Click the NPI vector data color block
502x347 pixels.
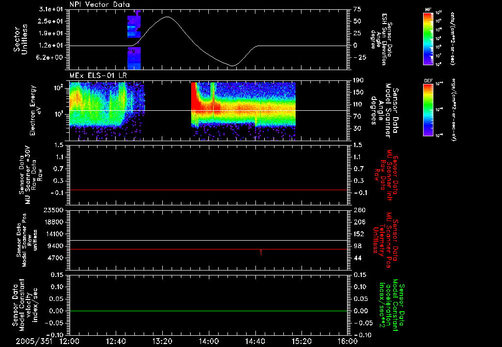134,40
